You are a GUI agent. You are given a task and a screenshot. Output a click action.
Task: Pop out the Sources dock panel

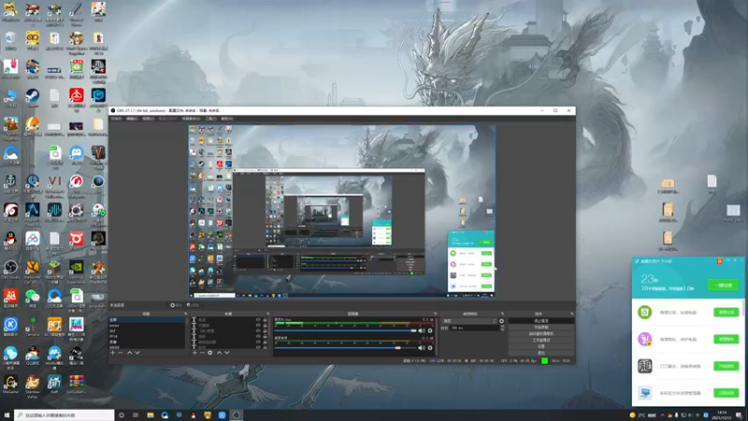pos(268,313)
